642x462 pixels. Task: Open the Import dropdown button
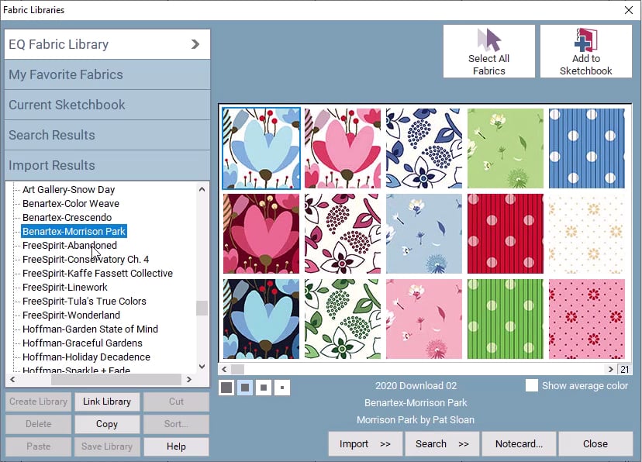tap(365, 443)
